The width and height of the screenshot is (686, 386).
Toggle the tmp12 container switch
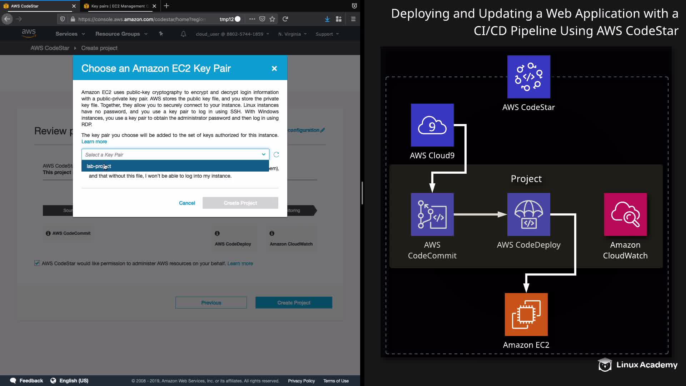click(238, 19)
